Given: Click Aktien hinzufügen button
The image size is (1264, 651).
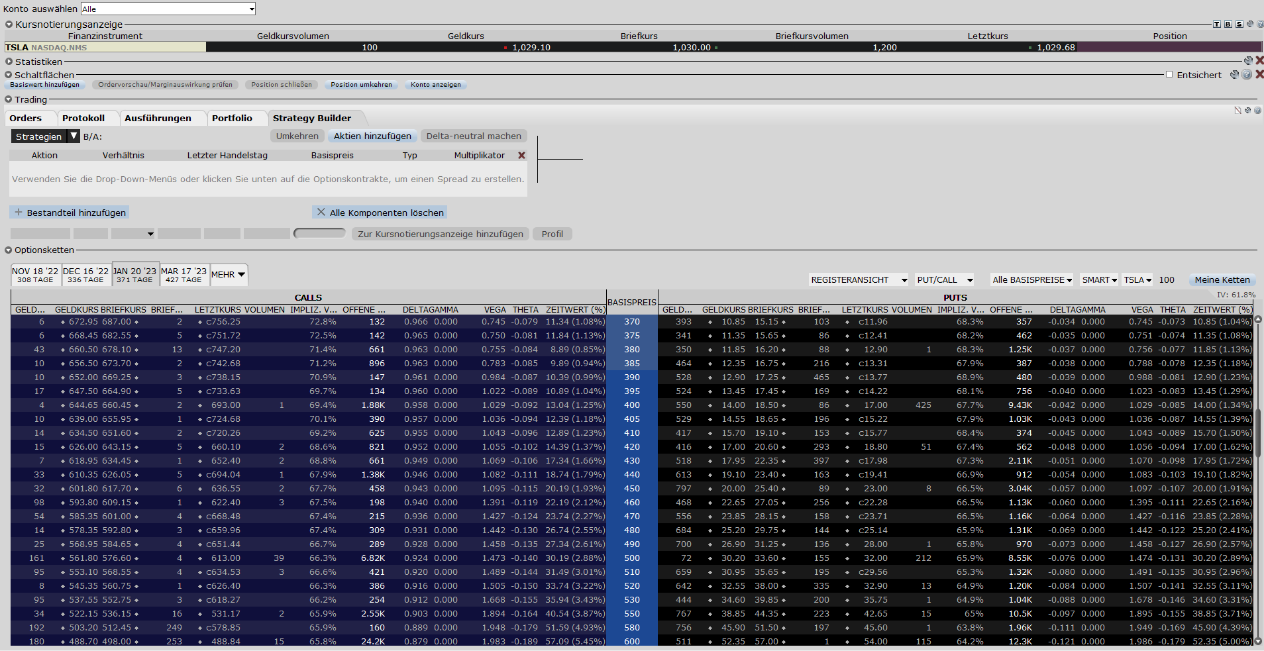Looking at the screenshot, I should click(372, 136).
